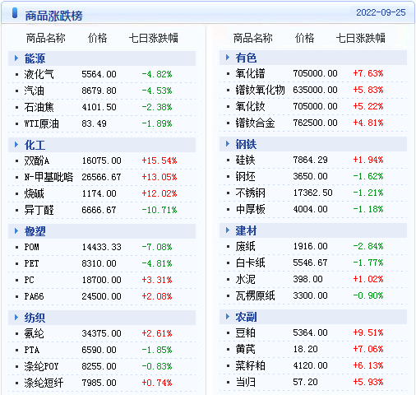The width and height of the screenshot is (416, 395).
Task: Select commodity 瓦楞原纸
Action: pyautogui.click(x=255, y=295)
